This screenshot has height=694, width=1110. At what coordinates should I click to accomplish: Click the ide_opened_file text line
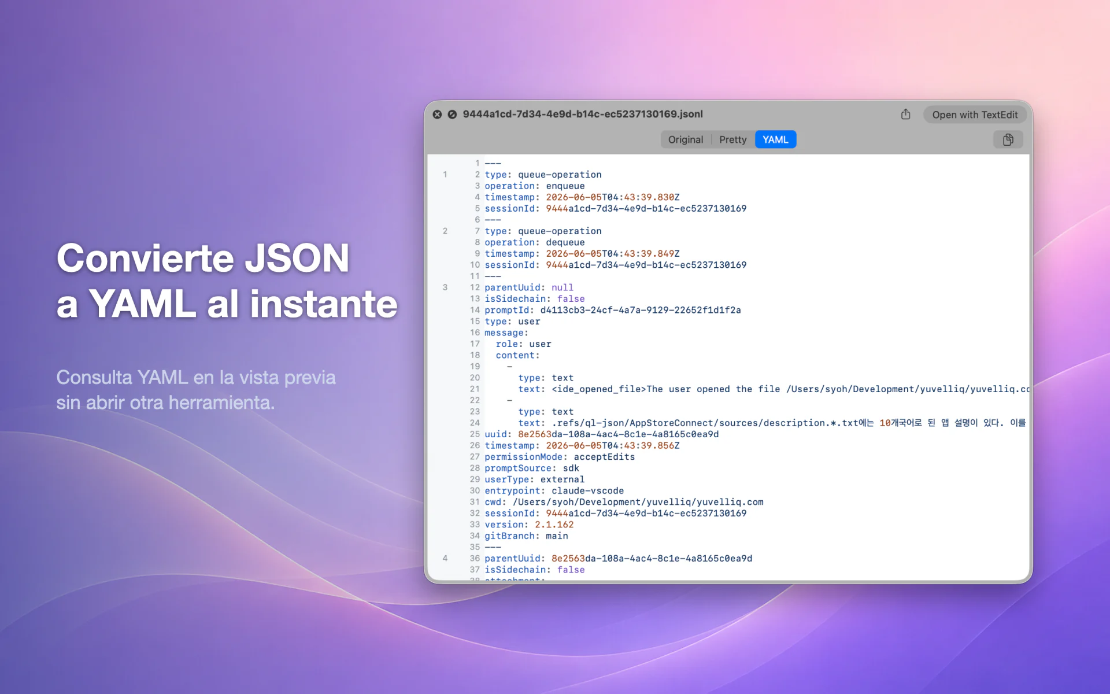coord(774,389)
